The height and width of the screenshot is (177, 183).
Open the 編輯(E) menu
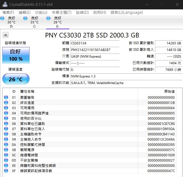point(24,12)
